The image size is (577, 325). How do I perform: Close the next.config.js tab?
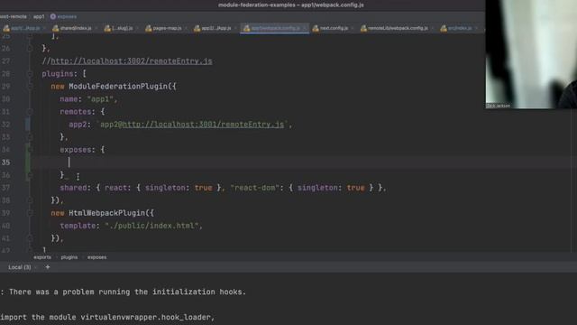point(353,28)
